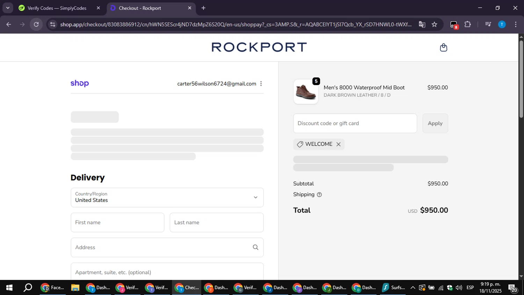This screenshot has width=524, height=295.
Task: Bookmark this page with the star
Action: point(434,24)
